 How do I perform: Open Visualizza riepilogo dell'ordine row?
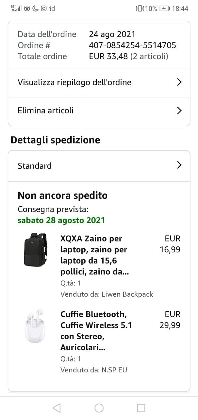pos(74,82)
